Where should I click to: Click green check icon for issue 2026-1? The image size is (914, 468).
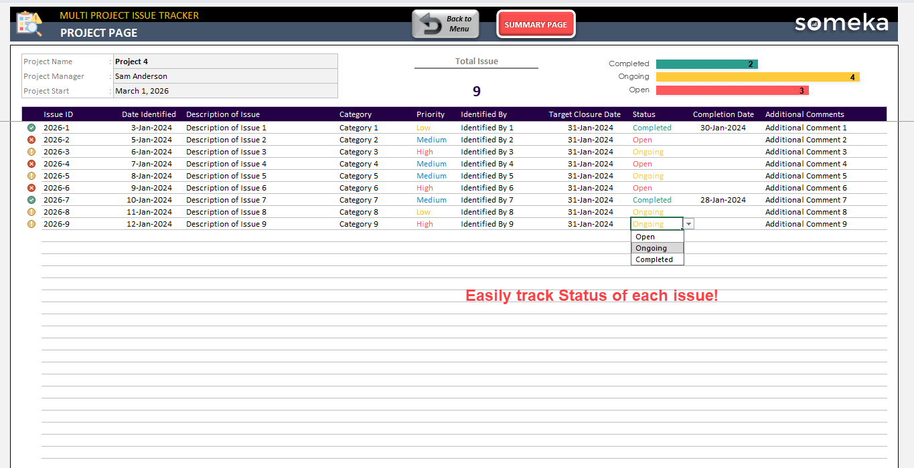tap(31, 128)
